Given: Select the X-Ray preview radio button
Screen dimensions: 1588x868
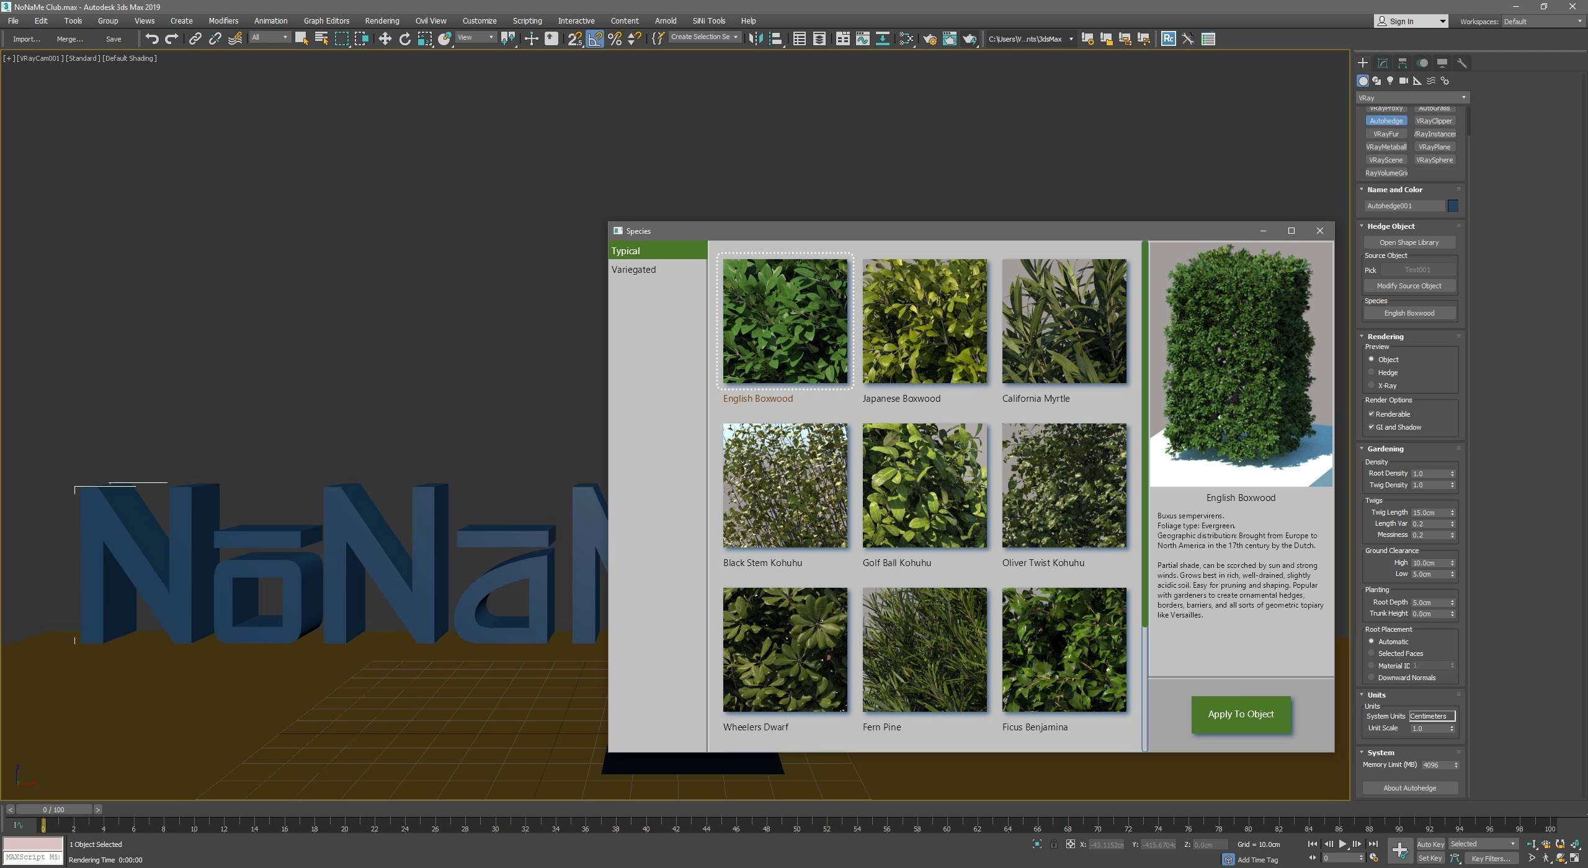Looking at the screenshot, I should [x=1372, y=385].
